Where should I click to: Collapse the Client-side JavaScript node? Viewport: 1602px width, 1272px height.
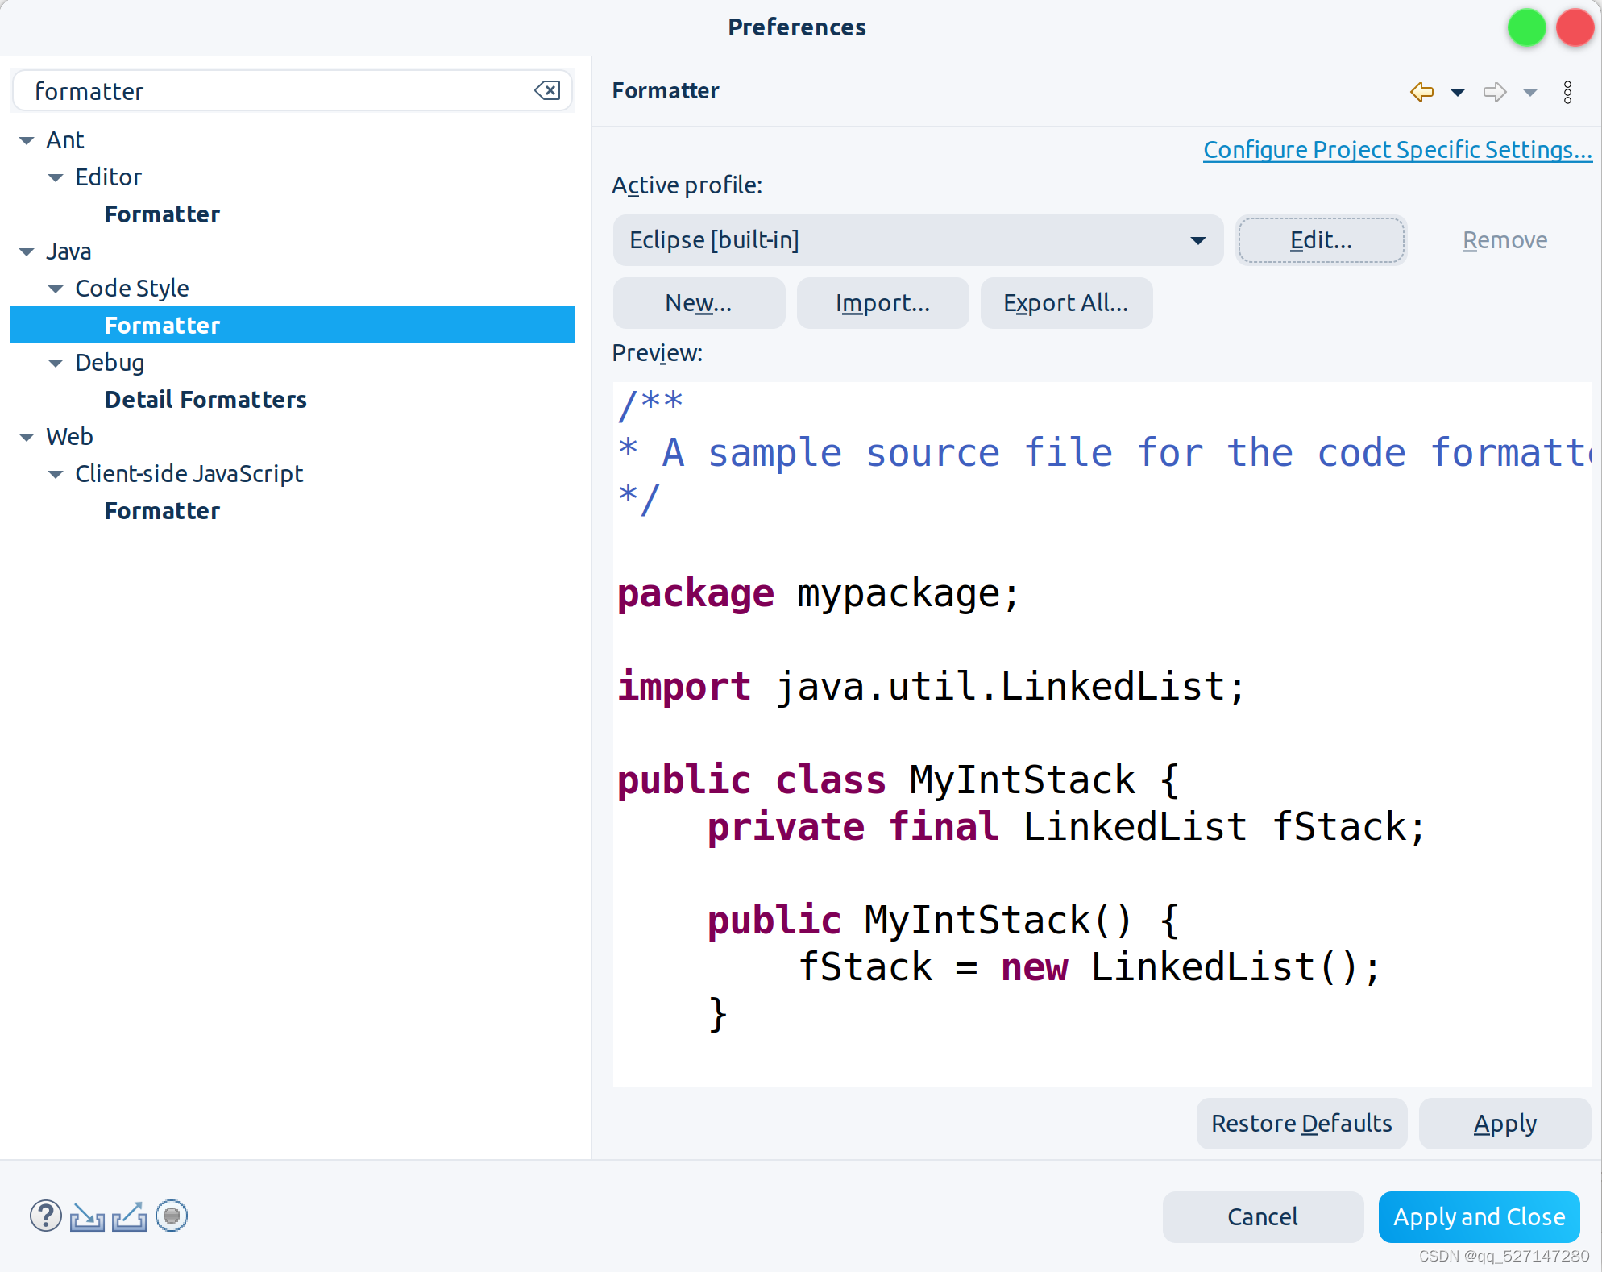[x=56, y=475]
